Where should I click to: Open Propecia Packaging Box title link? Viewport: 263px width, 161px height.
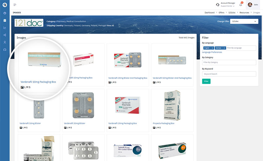pos(163,123)
